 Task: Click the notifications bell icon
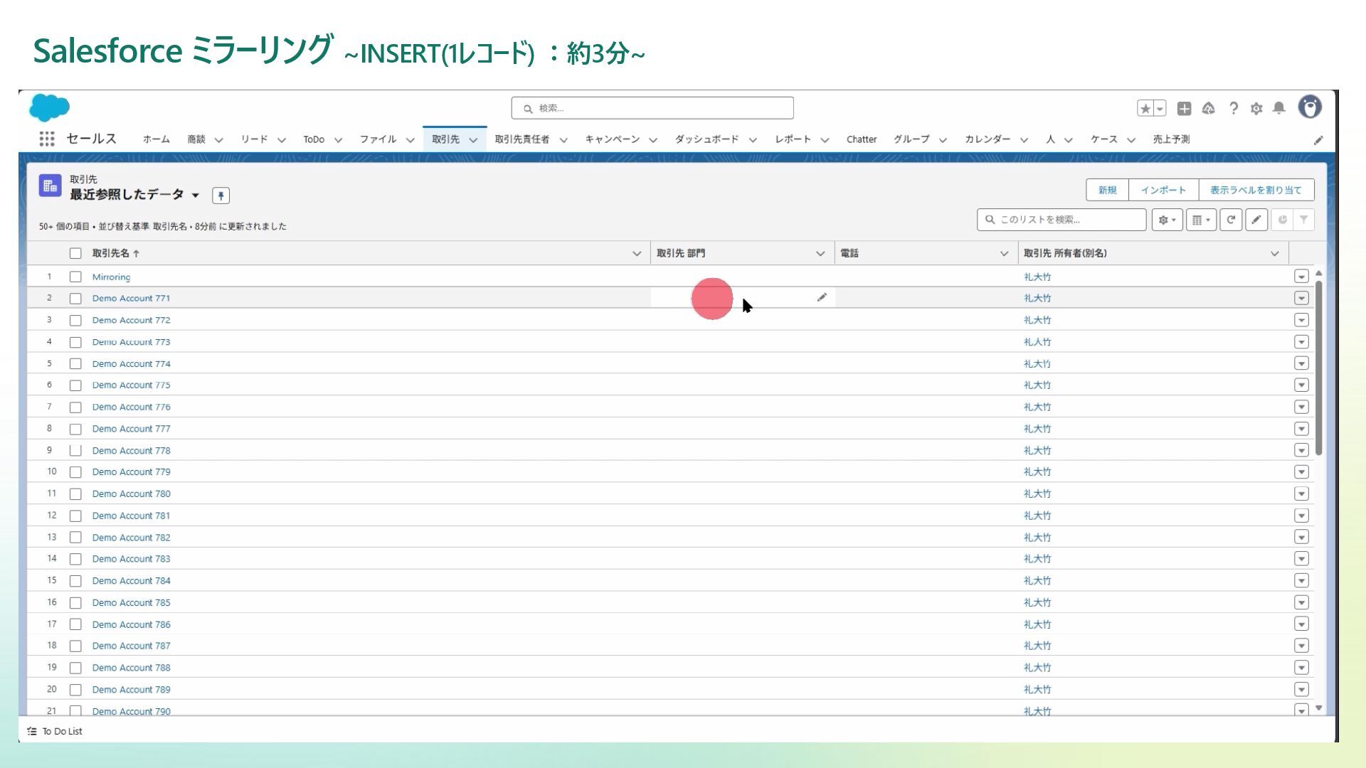point(1278,108)
